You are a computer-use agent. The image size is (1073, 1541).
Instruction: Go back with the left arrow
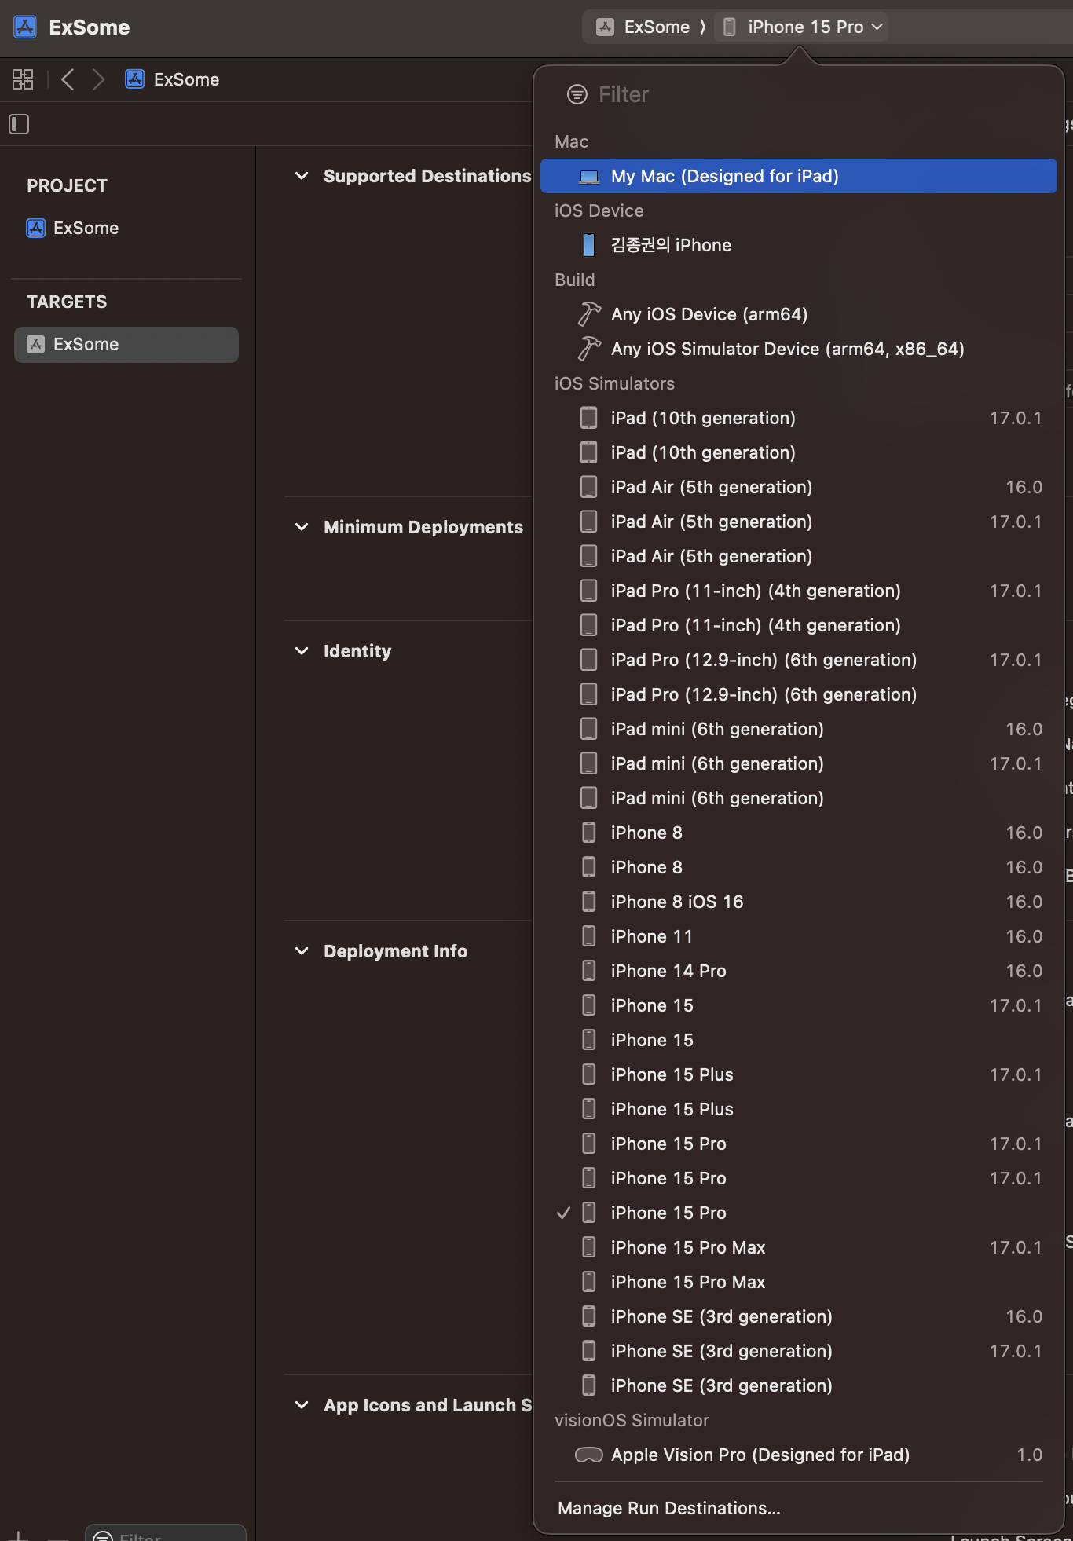point(68,79)
